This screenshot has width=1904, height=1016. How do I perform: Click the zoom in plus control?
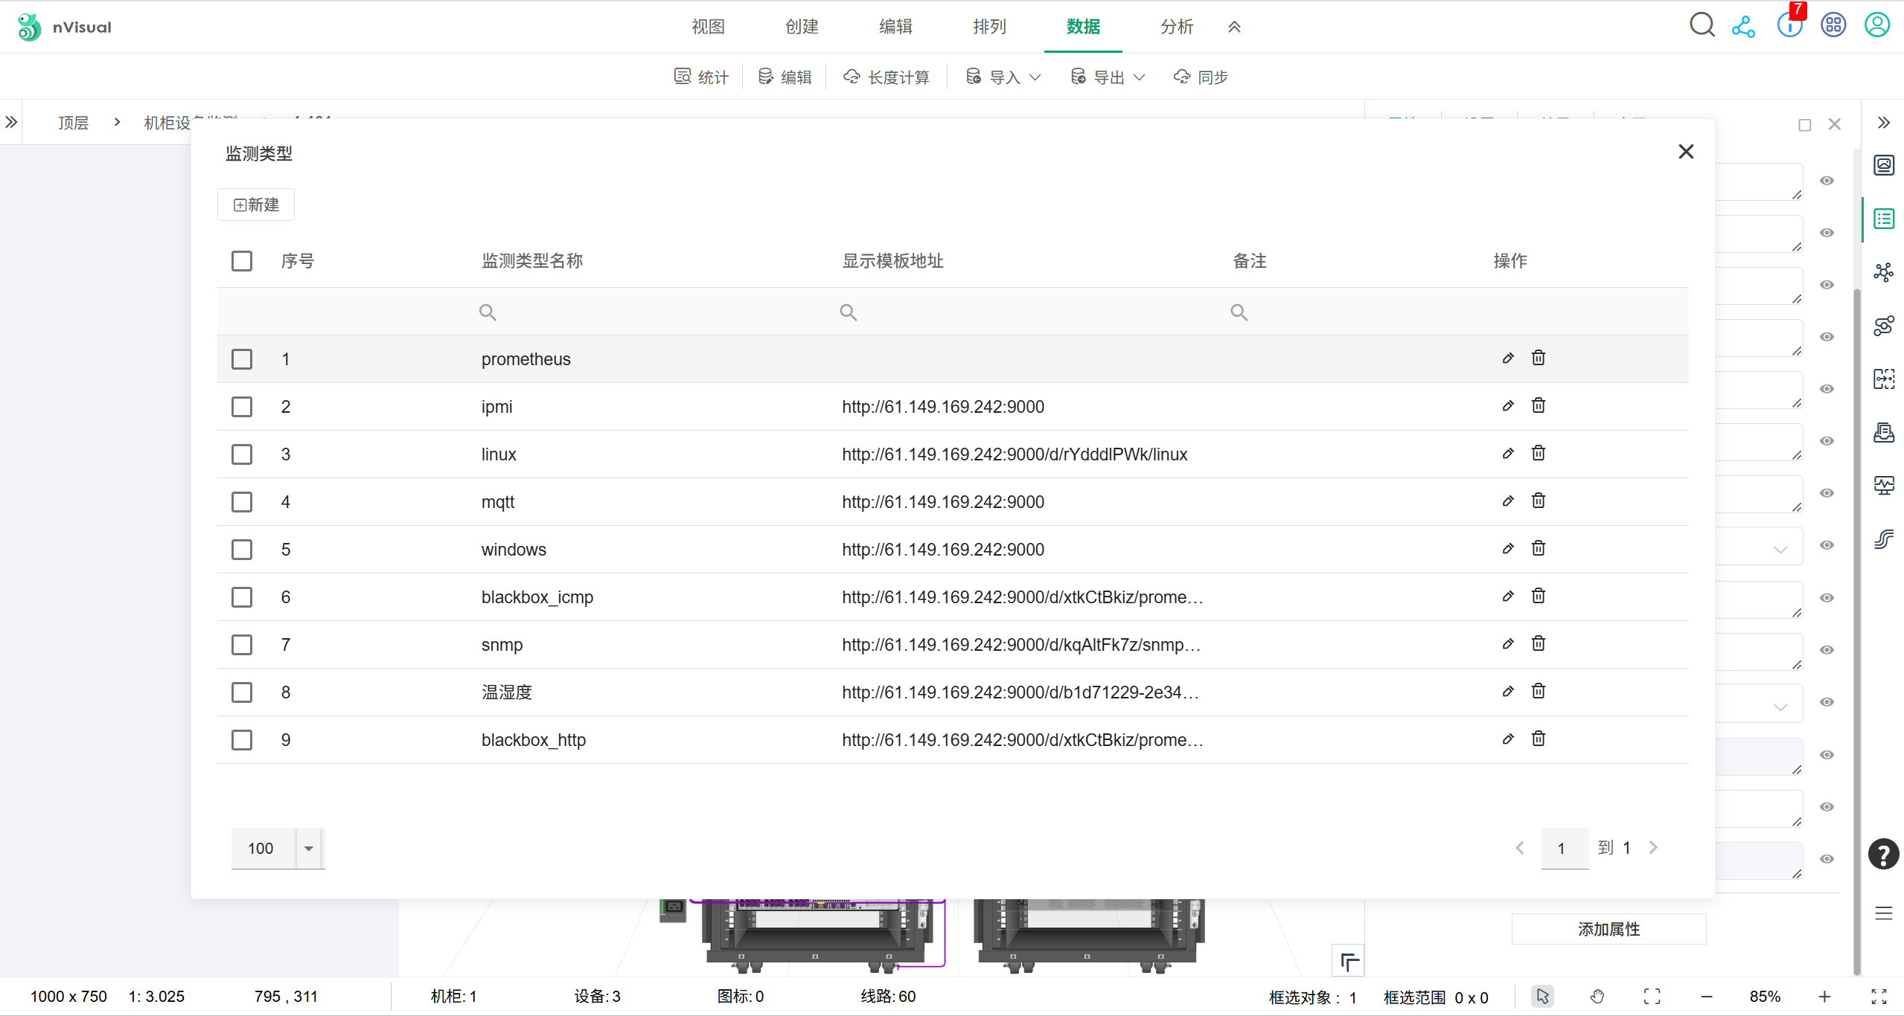coord(1824,997)
